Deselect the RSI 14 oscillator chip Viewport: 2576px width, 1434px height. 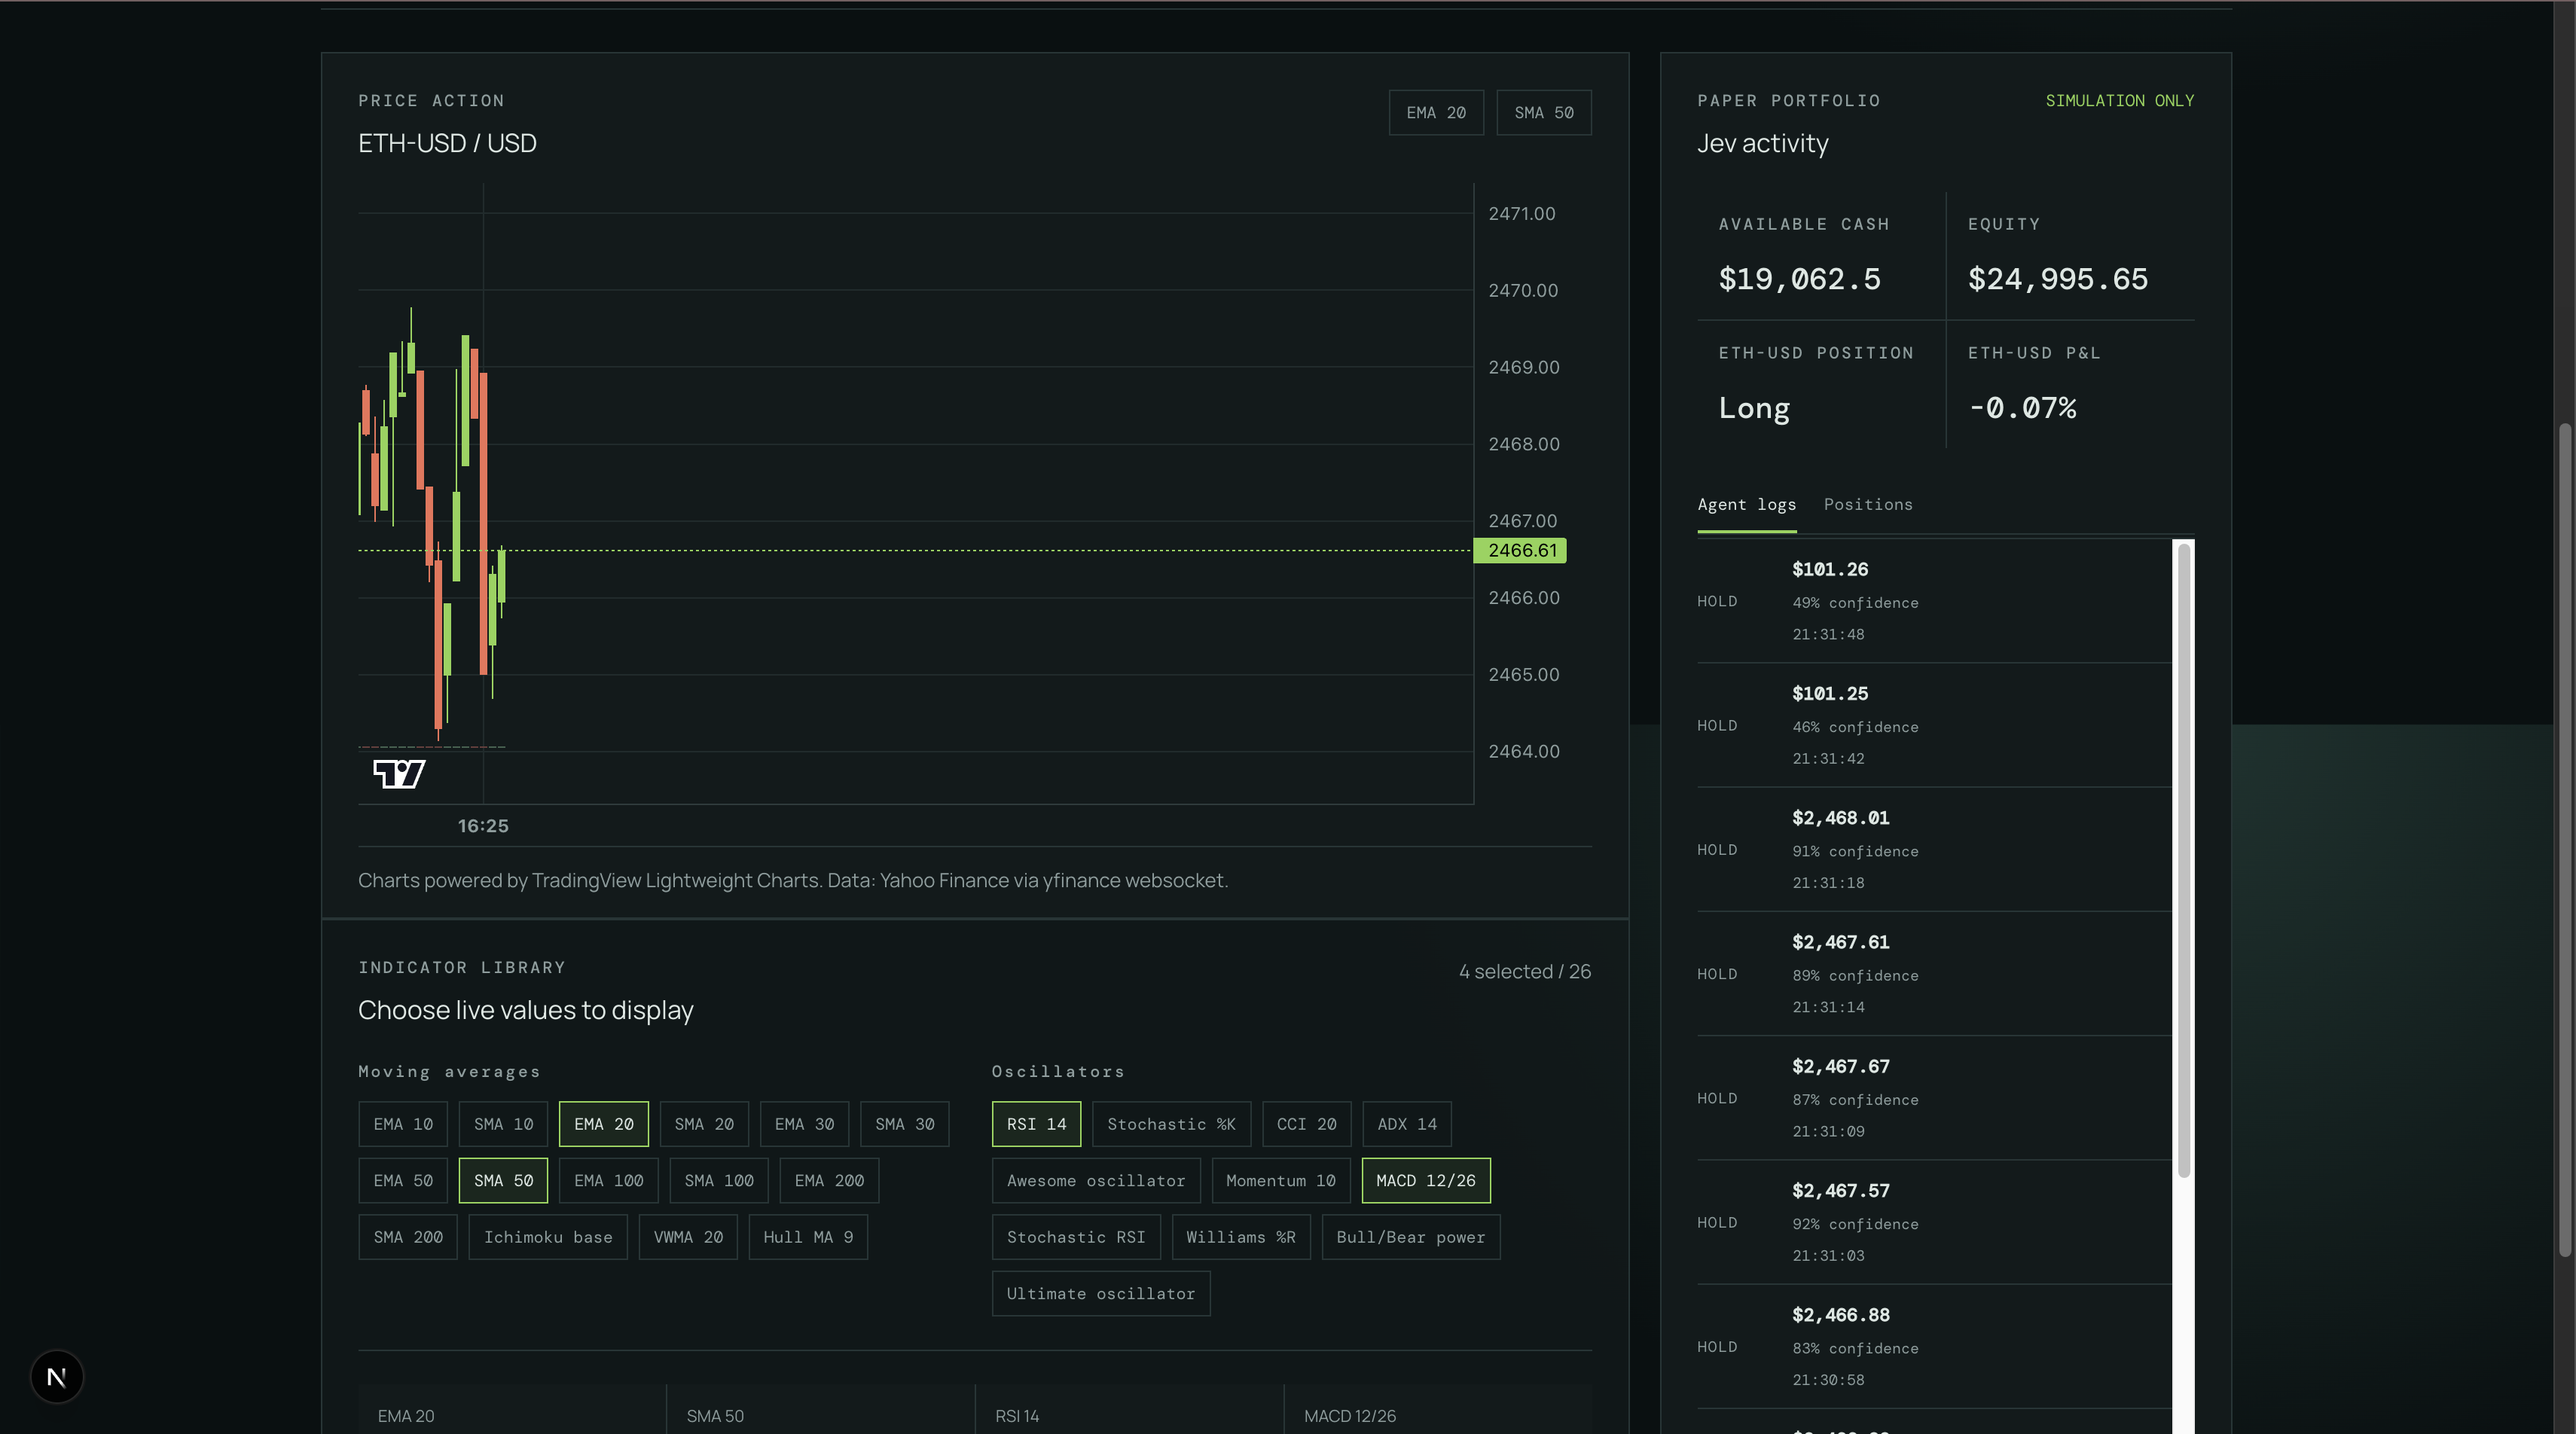tap(1036, 1124)
